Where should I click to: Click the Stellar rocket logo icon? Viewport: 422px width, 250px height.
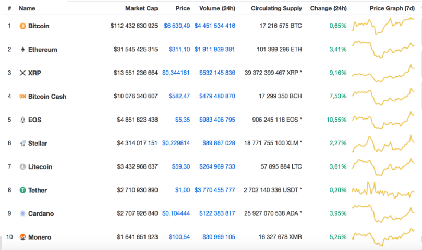[x=22, y=143]
